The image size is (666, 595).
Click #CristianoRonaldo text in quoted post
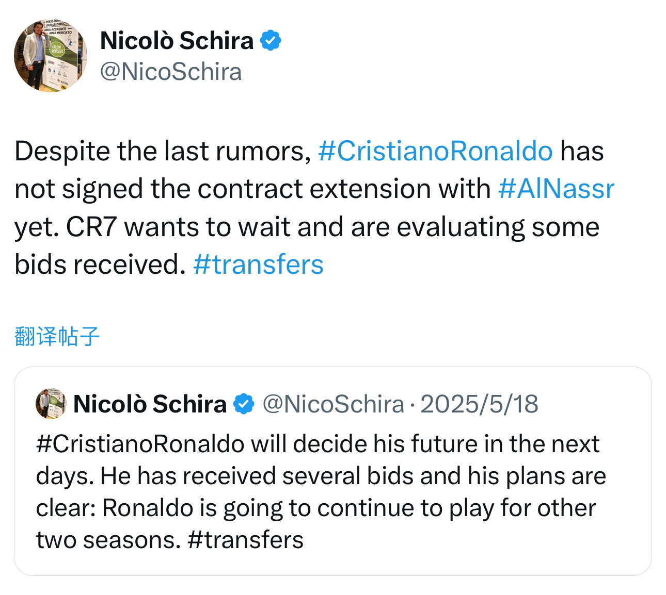140,444
